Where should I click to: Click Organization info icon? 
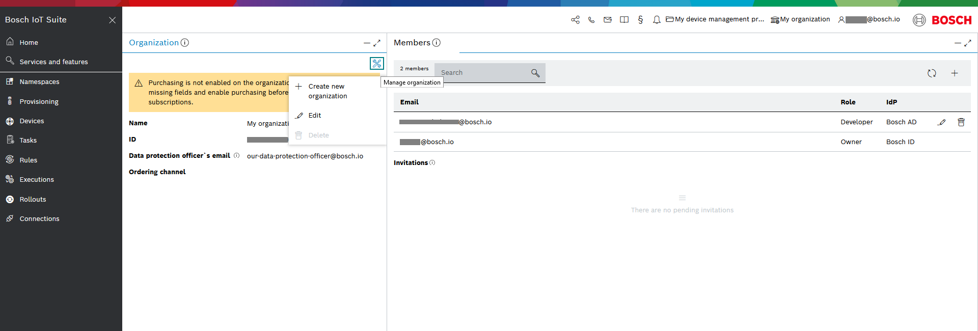pyautogui.click(x=185, y=43)
